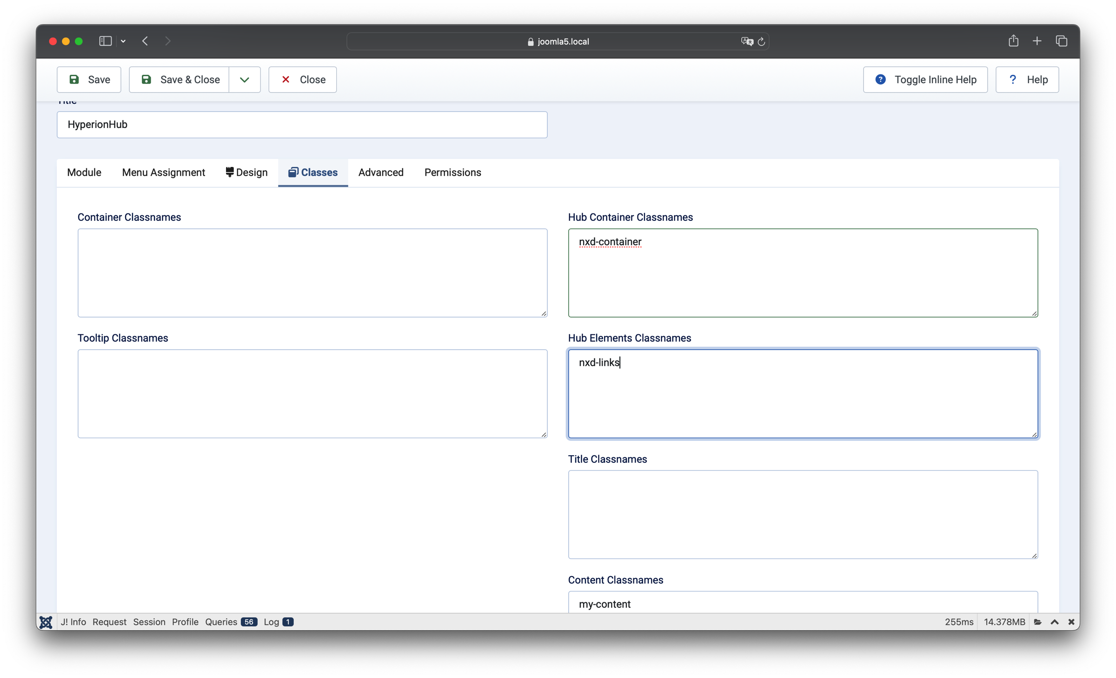Open the Menu Assignment tab
The image size is (1116, 678).
tap(164, 173)
